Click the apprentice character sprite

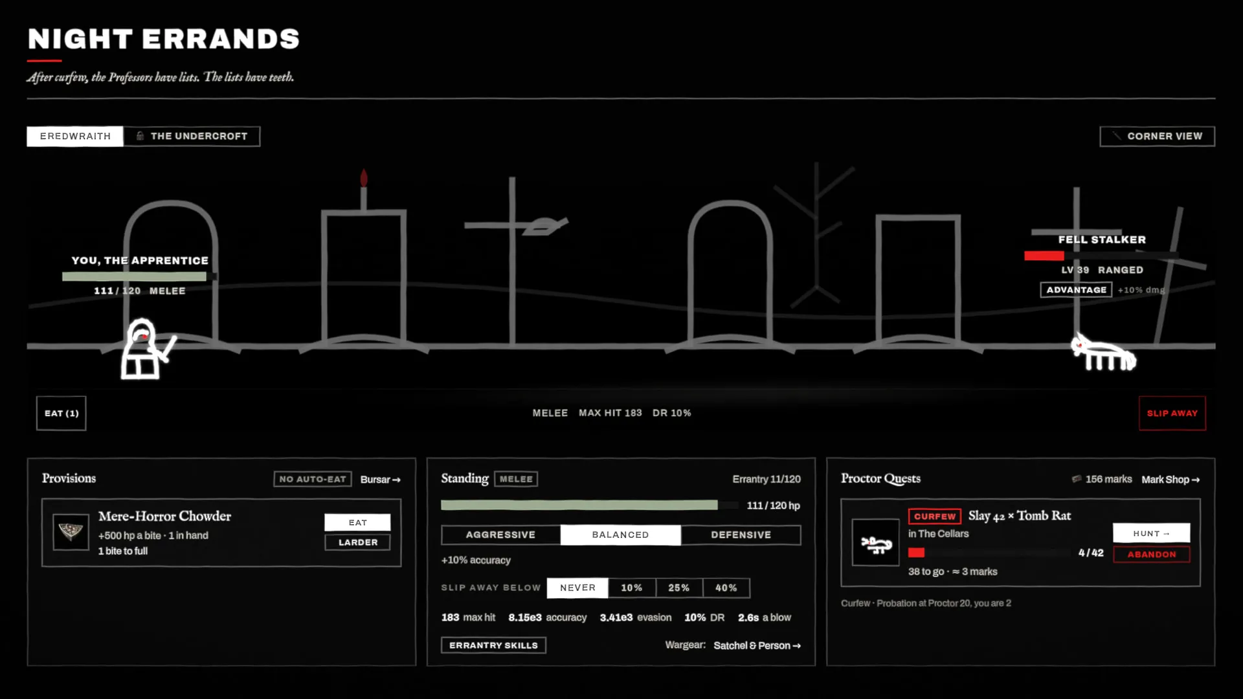point(147,349)
